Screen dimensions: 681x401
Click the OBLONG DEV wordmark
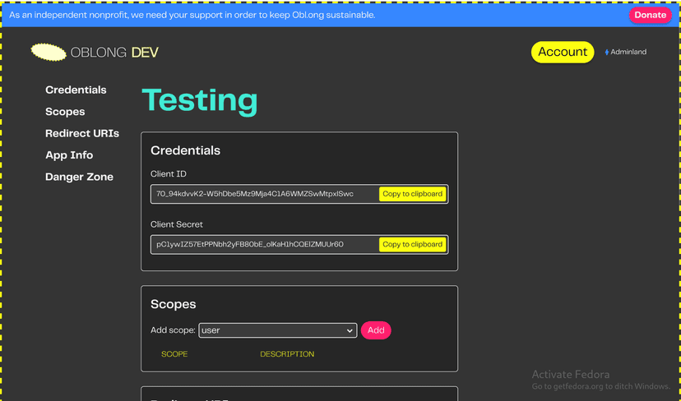[114, 53]
